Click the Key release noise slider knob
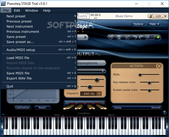Image resolution: width=169 pixels, height=137 pixels. (149, 82)
